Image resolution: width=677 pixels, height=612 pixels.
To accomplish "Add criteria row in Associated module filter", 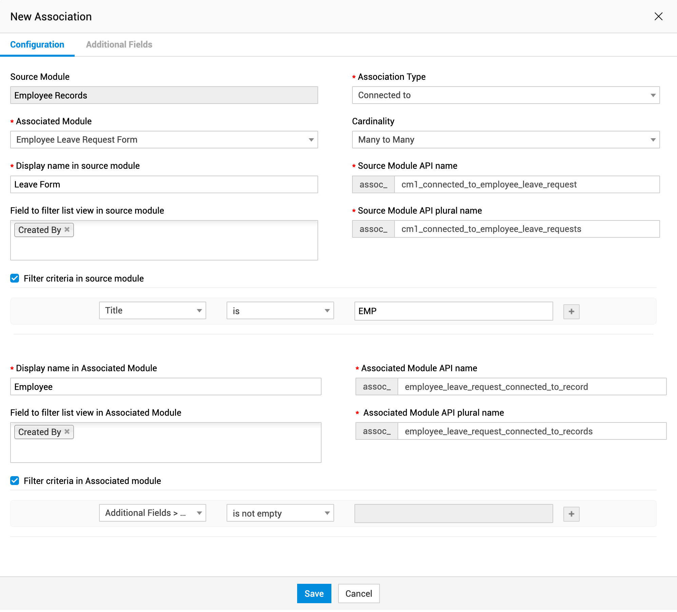I will point(571,514).
